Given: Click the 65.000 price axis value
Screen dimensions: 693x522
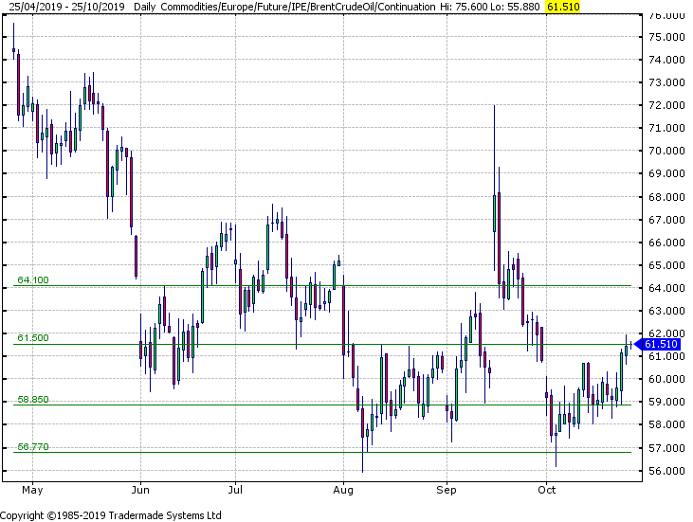Looking at the screenshot, I should 666,265.
